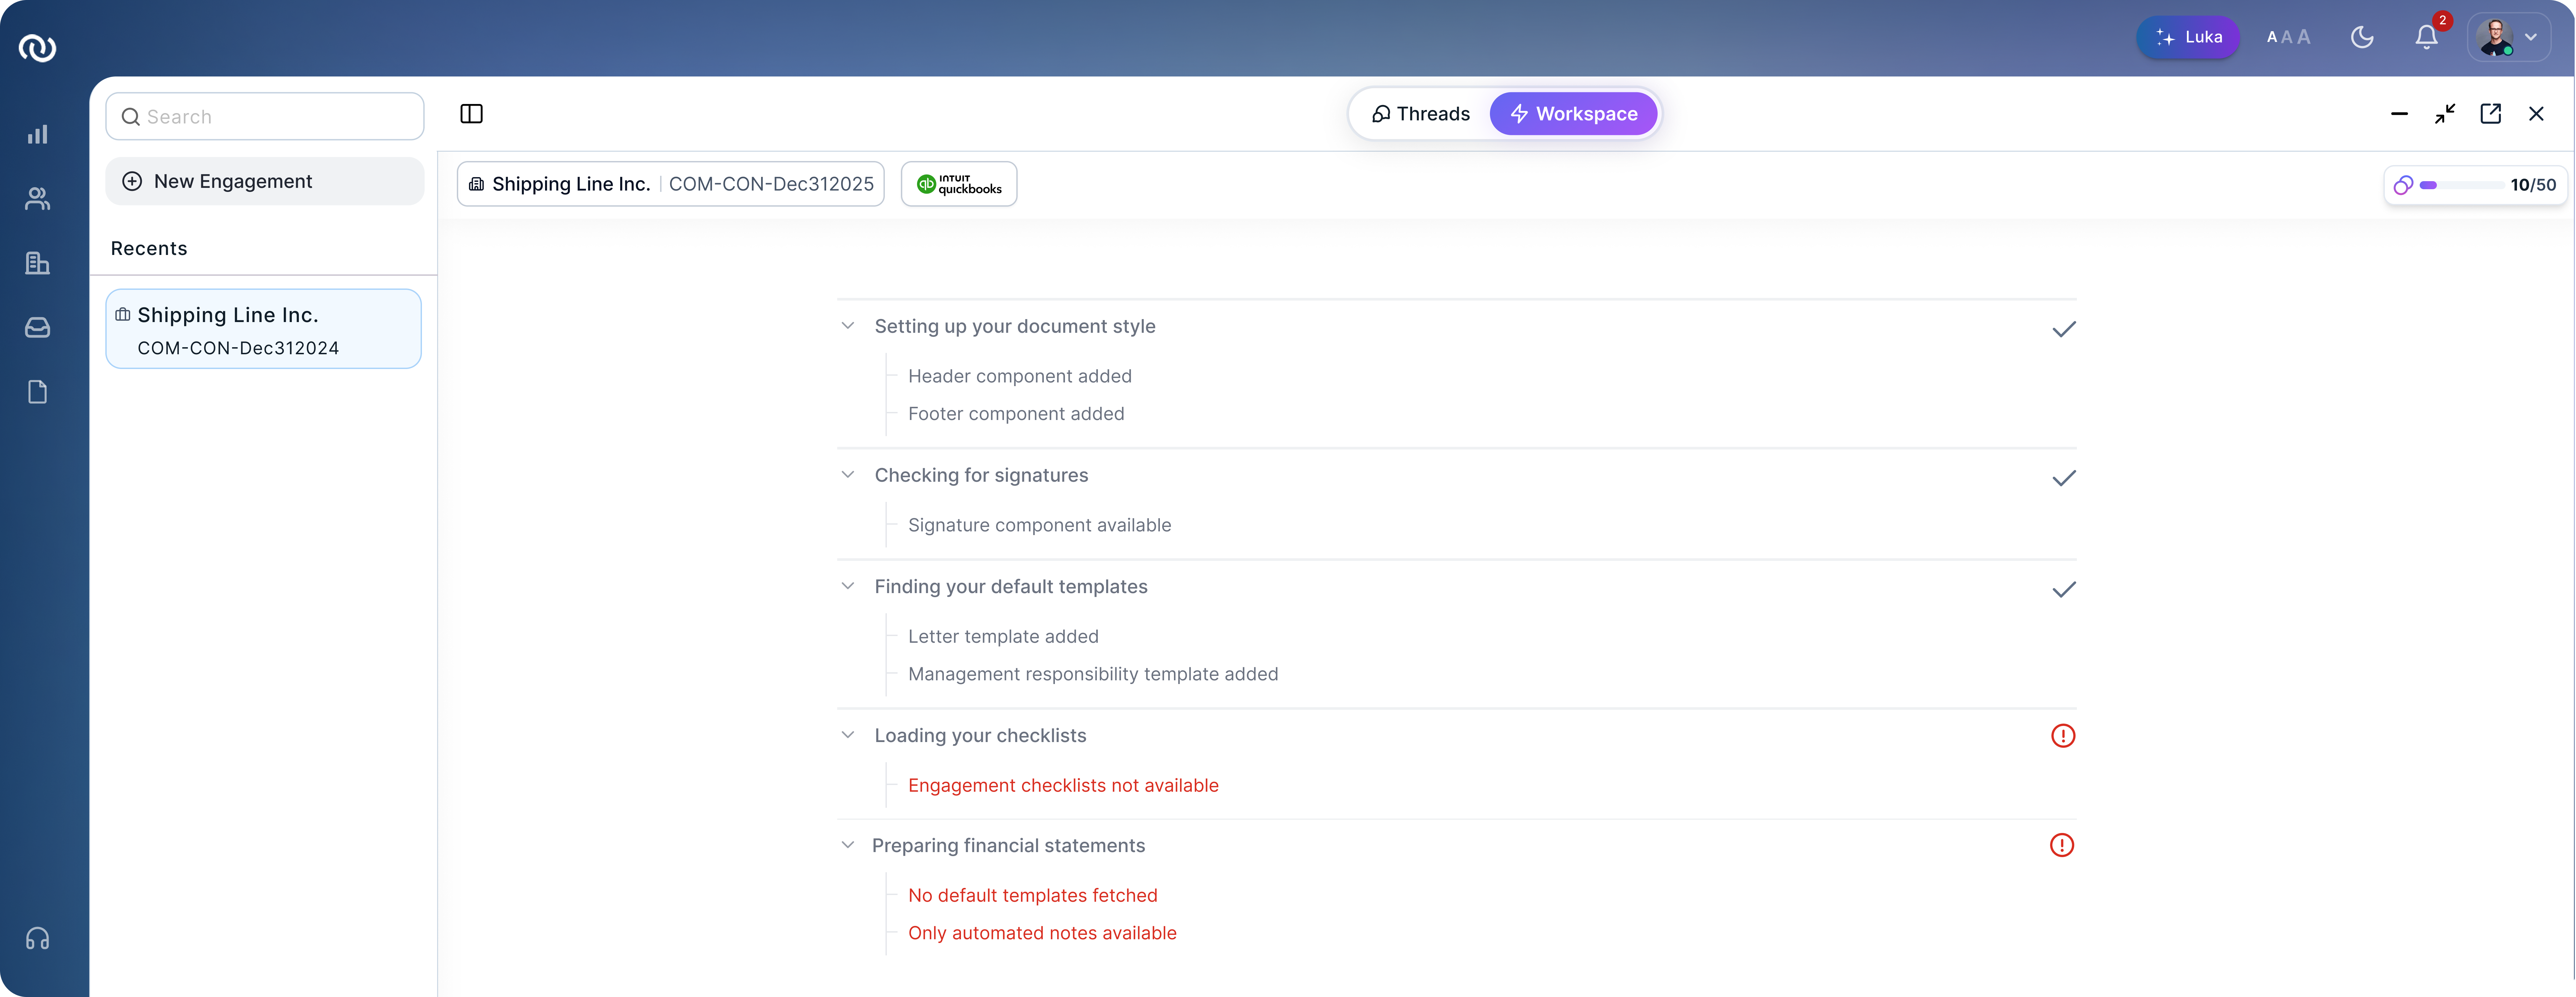The image size is (2576, 997).
Task: Click checkmark for Checking for signatures
Action: tap(2064, 478)
